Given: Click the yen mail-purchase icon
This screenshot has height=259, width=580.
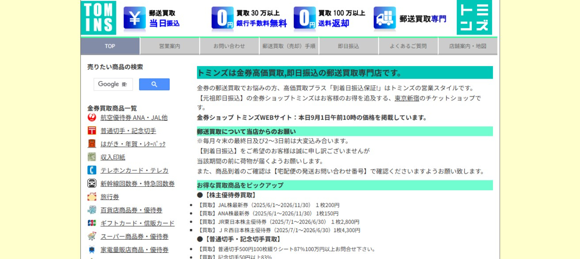Looking at the screenshot, I should tap(134, 18).
